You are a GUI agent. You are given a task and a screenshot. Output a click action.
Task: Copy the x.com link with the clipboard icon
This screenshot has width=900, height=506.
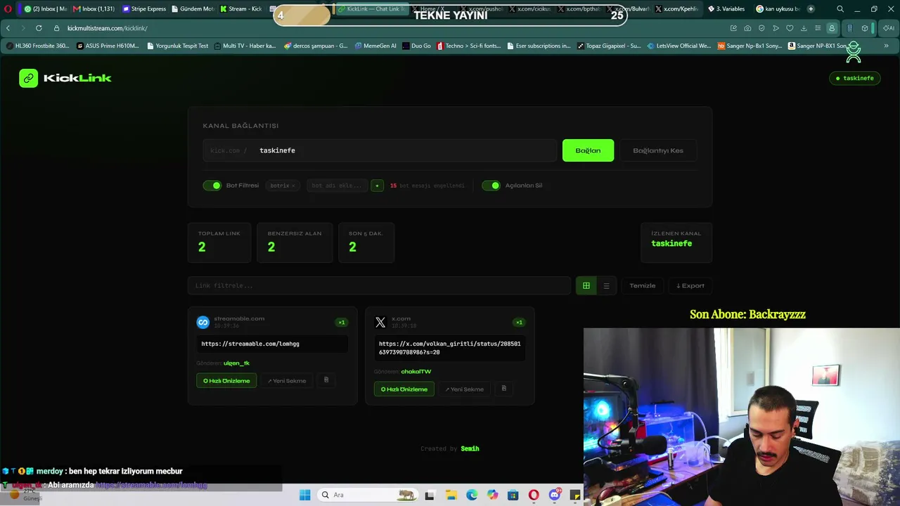503,389
